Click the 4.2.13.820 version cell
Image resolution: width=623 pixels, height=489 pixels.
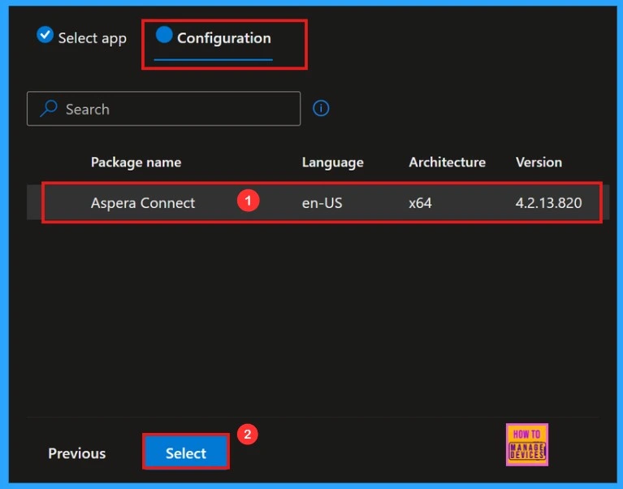[548, 203]
